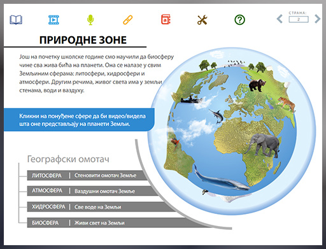The width and height of the screenshot is (326, 249).
Task: Go to next page arrow
Action: point(317,18)
